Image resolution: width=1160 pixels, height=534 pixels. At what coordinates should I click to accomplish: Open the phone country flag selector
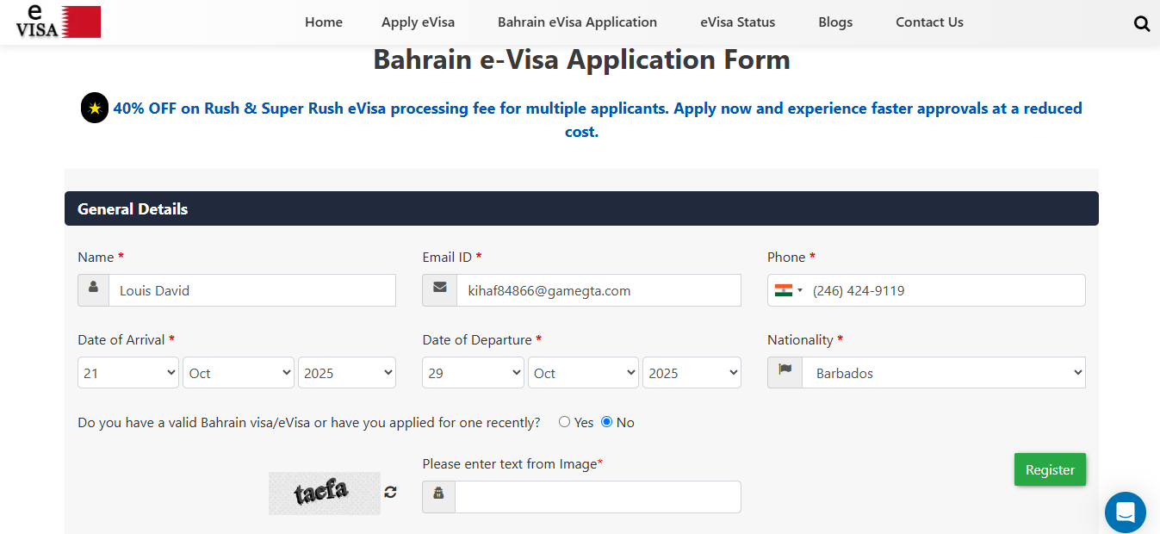[788, 290]
